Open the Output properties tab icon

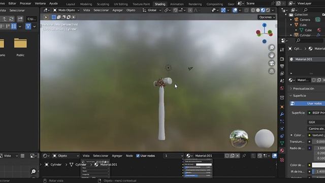click(x=282, y=66)
